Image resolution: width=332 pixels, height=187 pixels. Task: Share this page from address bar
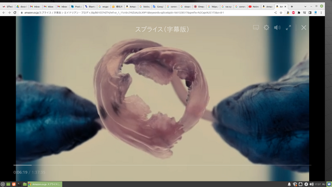(275, 12)
